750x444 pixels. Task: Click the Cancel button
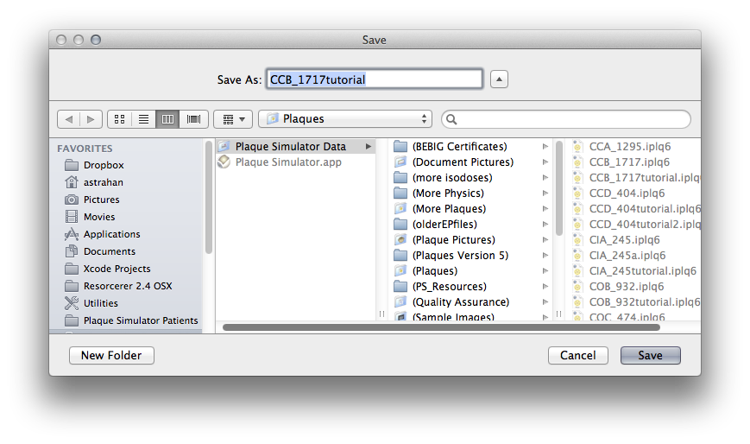pos(577,356)
